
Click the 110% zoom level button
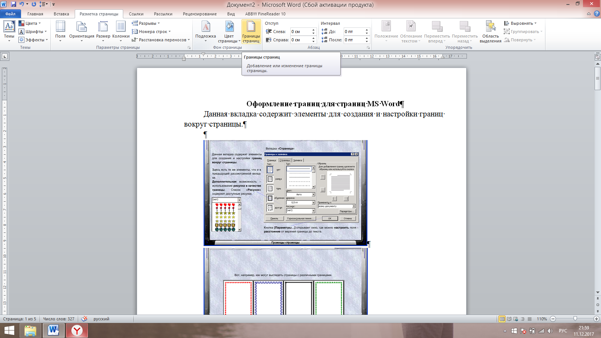(x=542, y=319)
